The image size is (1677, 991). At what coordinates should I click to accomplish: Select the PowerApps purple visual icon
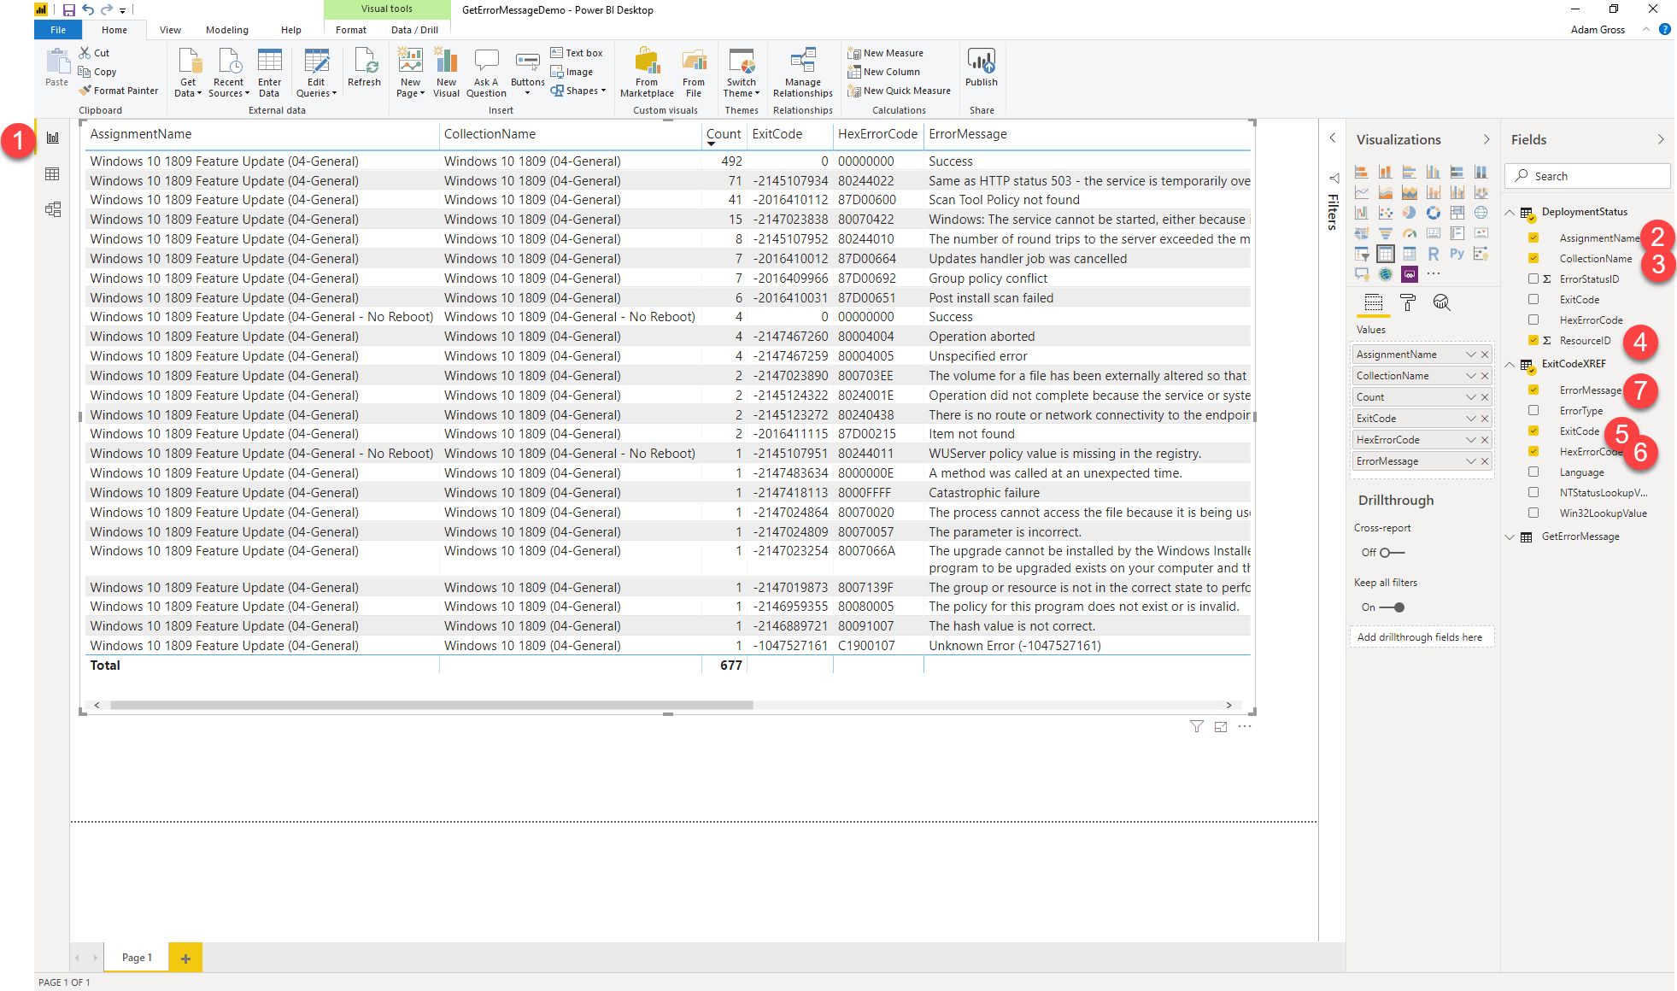point(1409,274)
